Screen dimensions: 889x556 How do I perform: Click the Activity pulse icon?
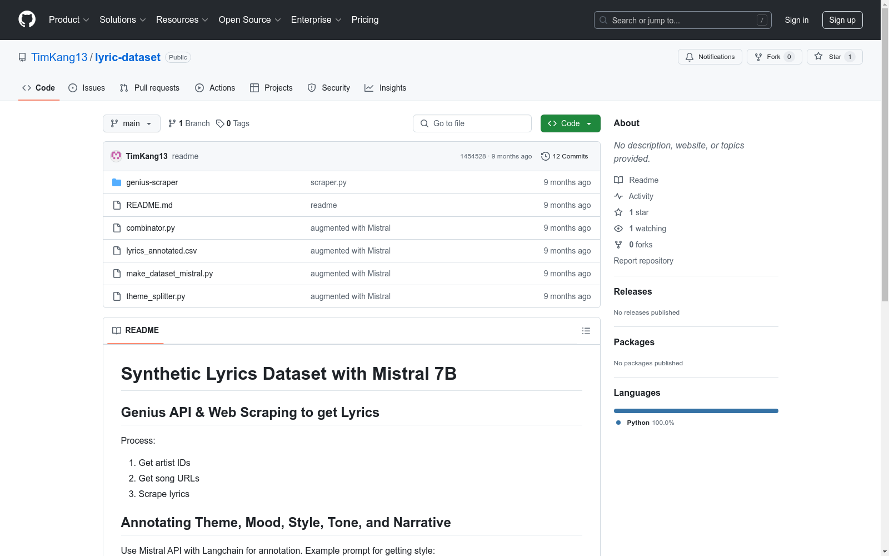point(618,196)
